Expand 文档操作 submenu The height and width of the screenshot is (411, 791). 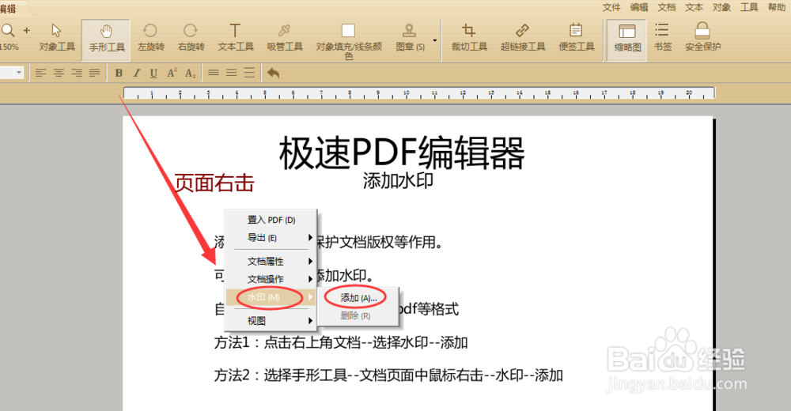click(x=271, y=279)
